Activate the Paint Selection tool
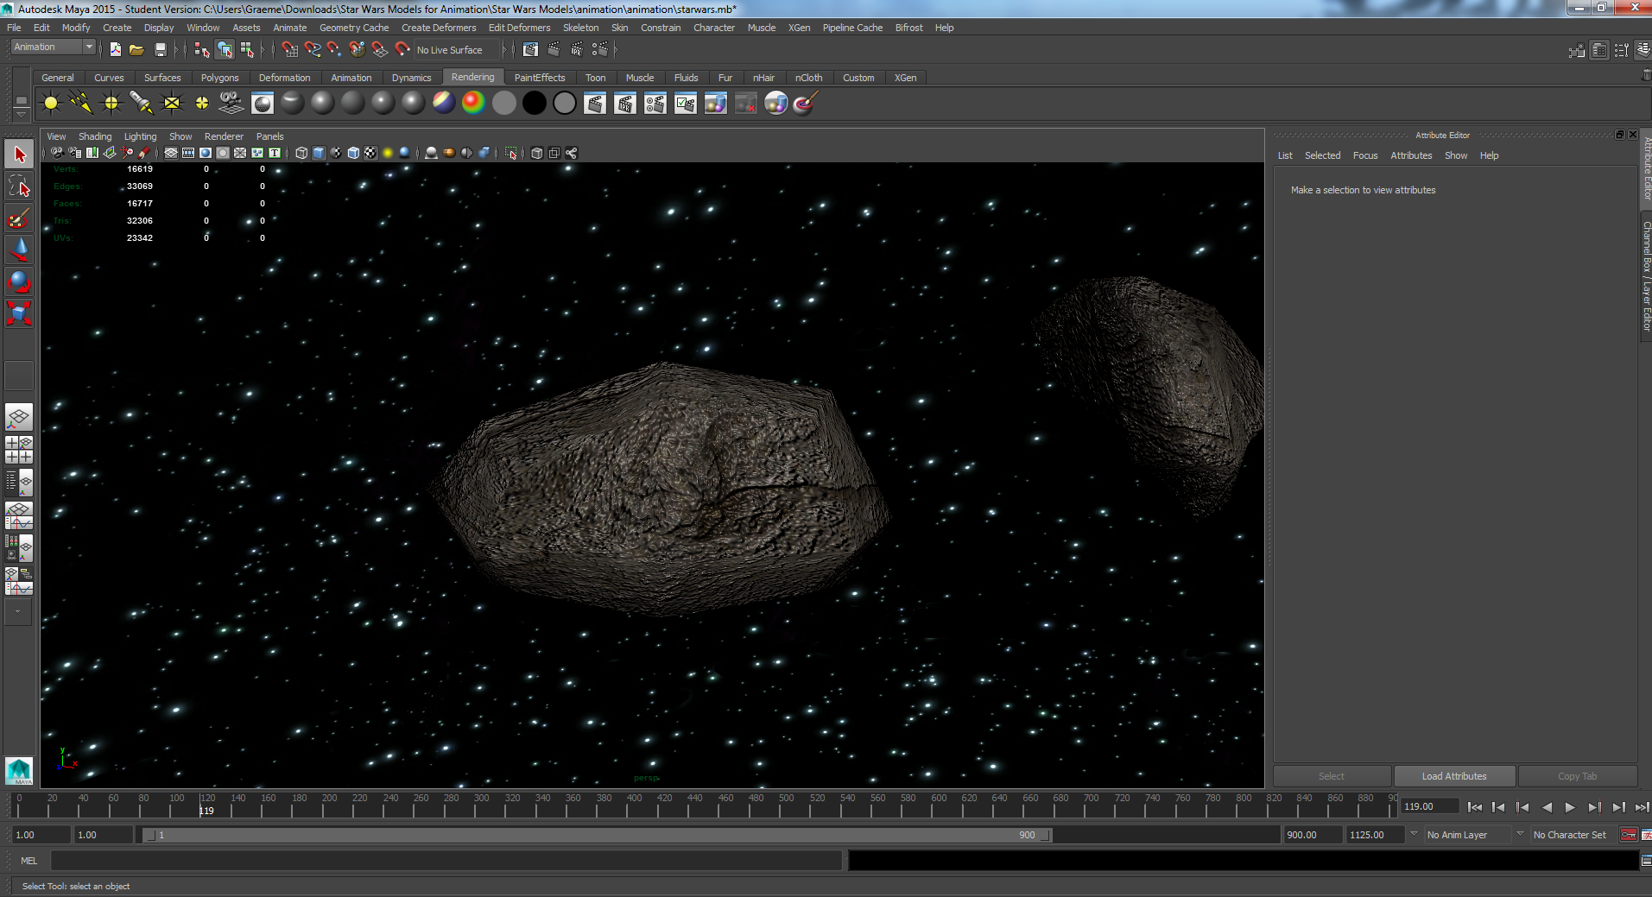Screen dimensions: 1652x897 coord(19,217)
